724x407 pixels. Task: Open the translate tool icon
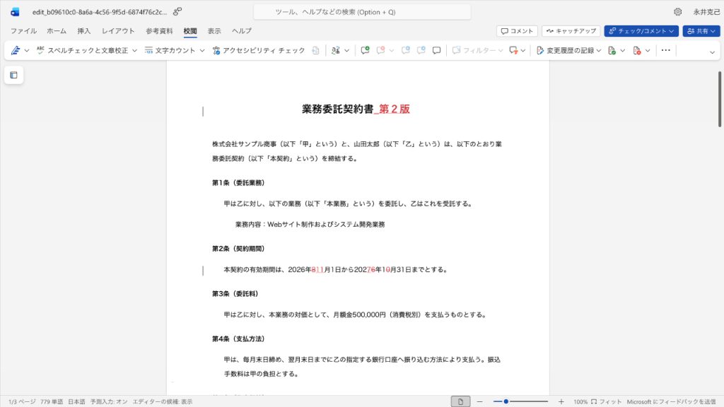tap(336, 50)
